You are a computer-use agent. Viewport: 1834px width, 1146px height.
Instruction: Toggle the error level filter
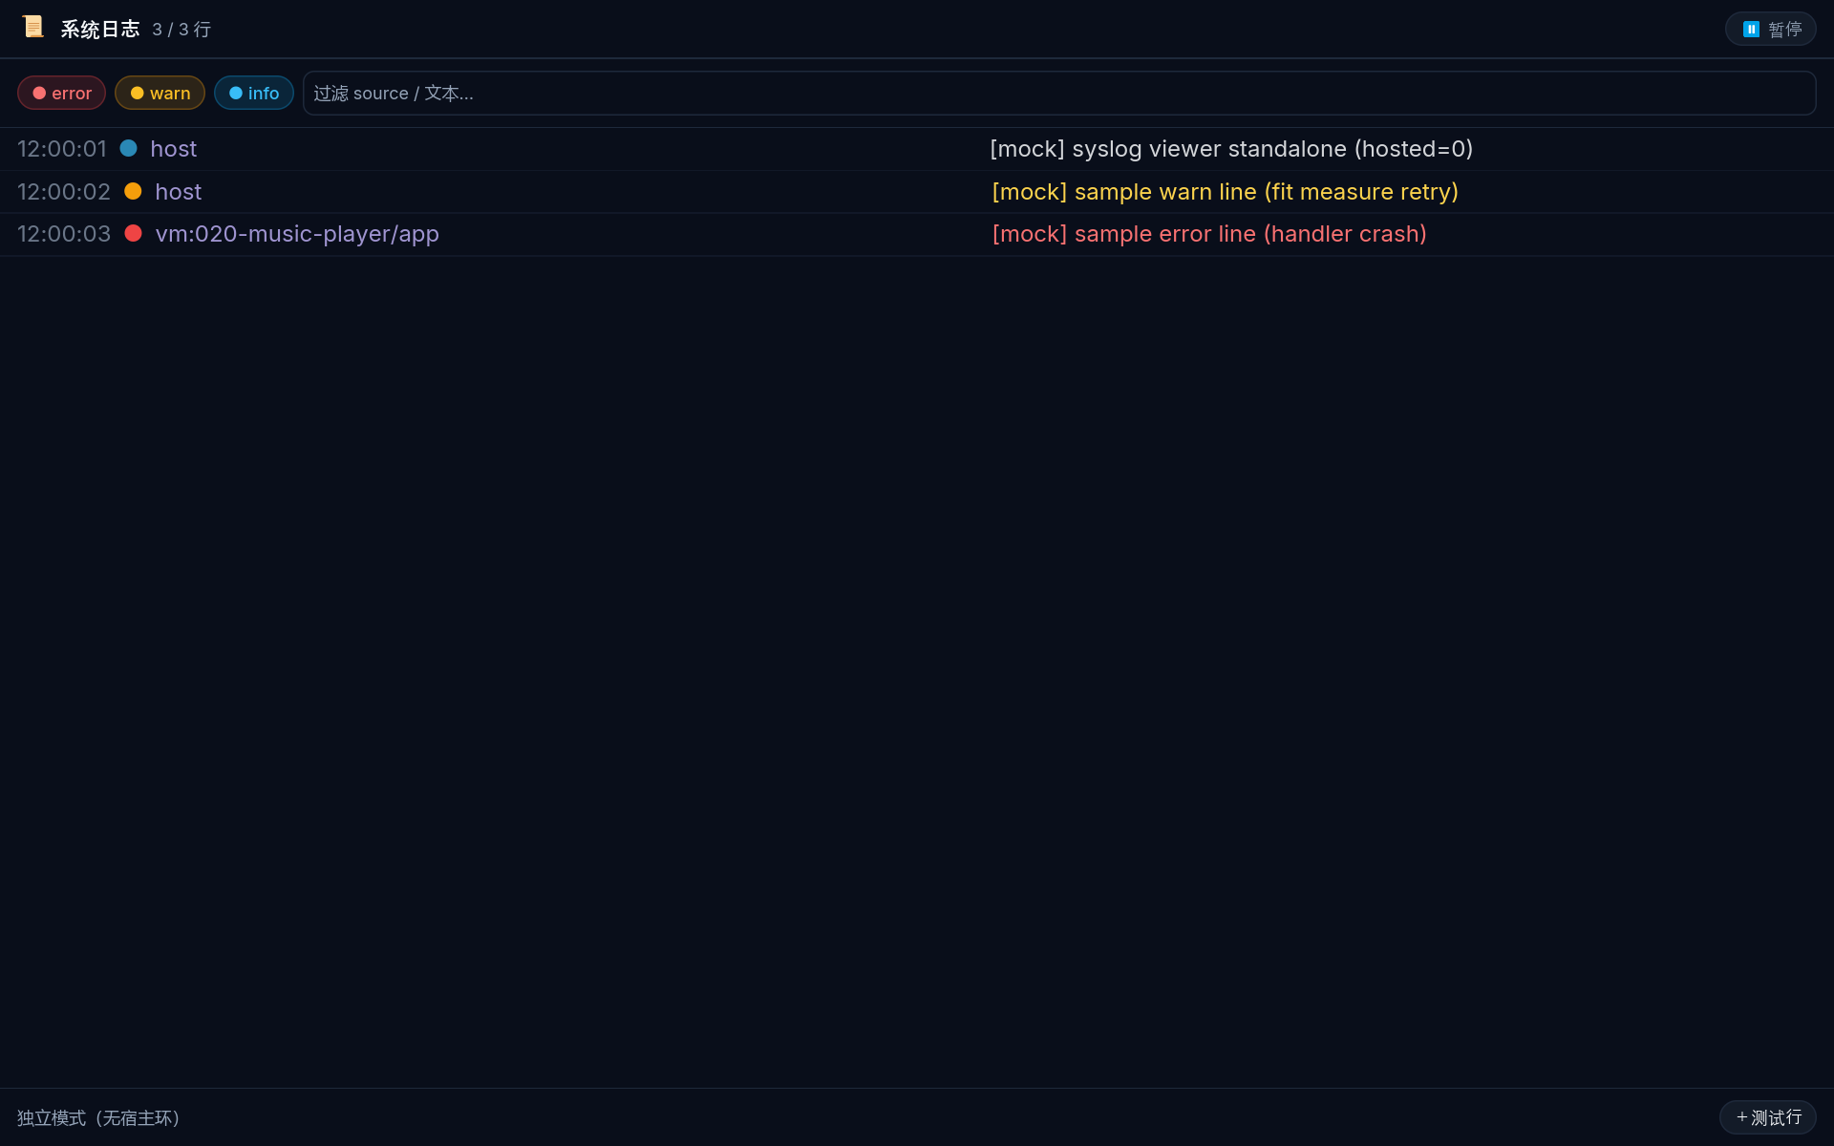pyautogui.click(x=62, y=93)
